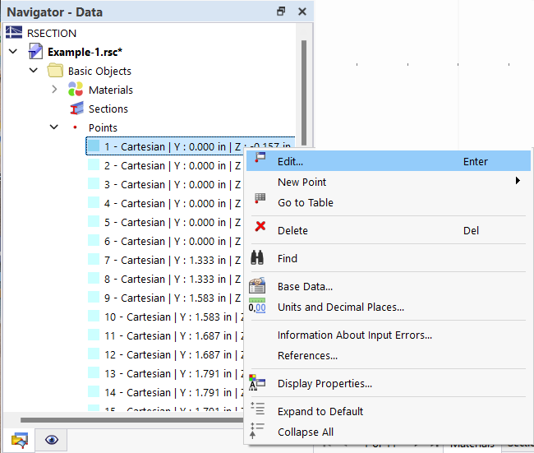Collapse the Example-1.rsc tree node
The width and height of the screenshot is (534, 453).
[x=13, y=52]
